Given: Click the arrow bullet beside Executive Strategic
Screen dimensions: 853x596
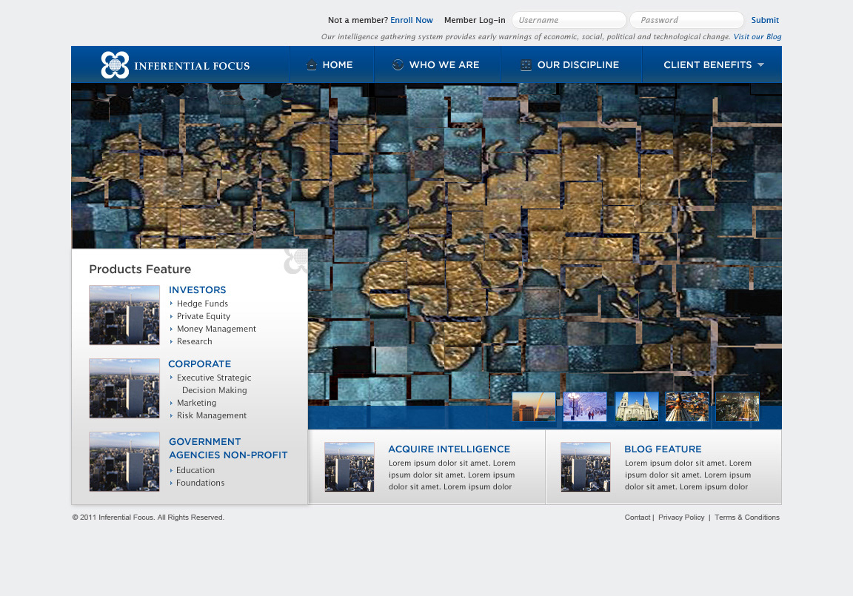Looking at the screenshot, I should coord(171,378).
